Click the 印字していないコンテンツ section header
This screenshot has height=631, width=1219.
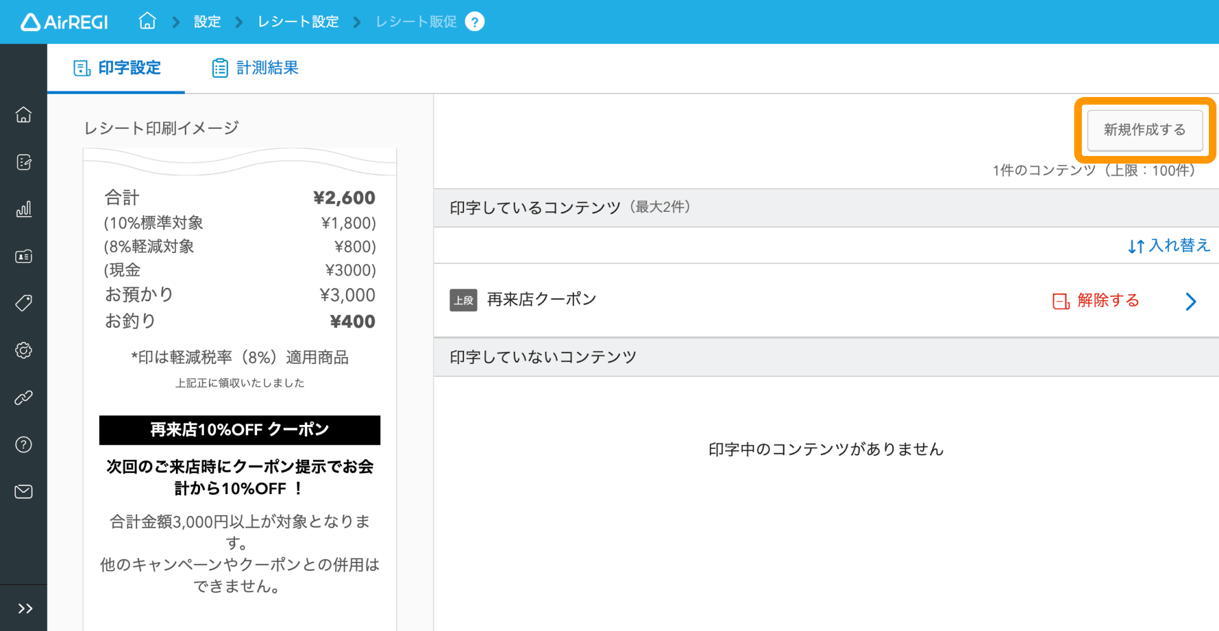pyautogui.click(x=826, y=357)
